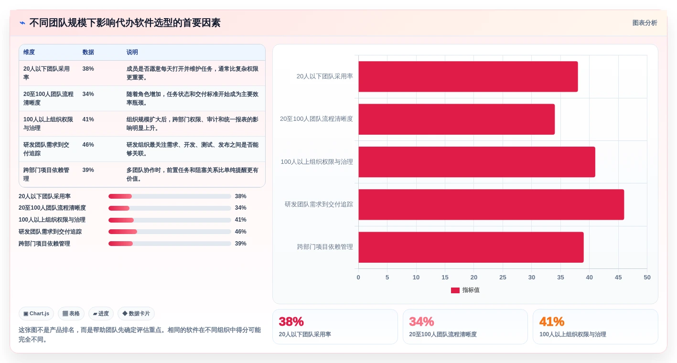Click the 20至100人团队流程清晰度 progress bar

pos(170,208)
